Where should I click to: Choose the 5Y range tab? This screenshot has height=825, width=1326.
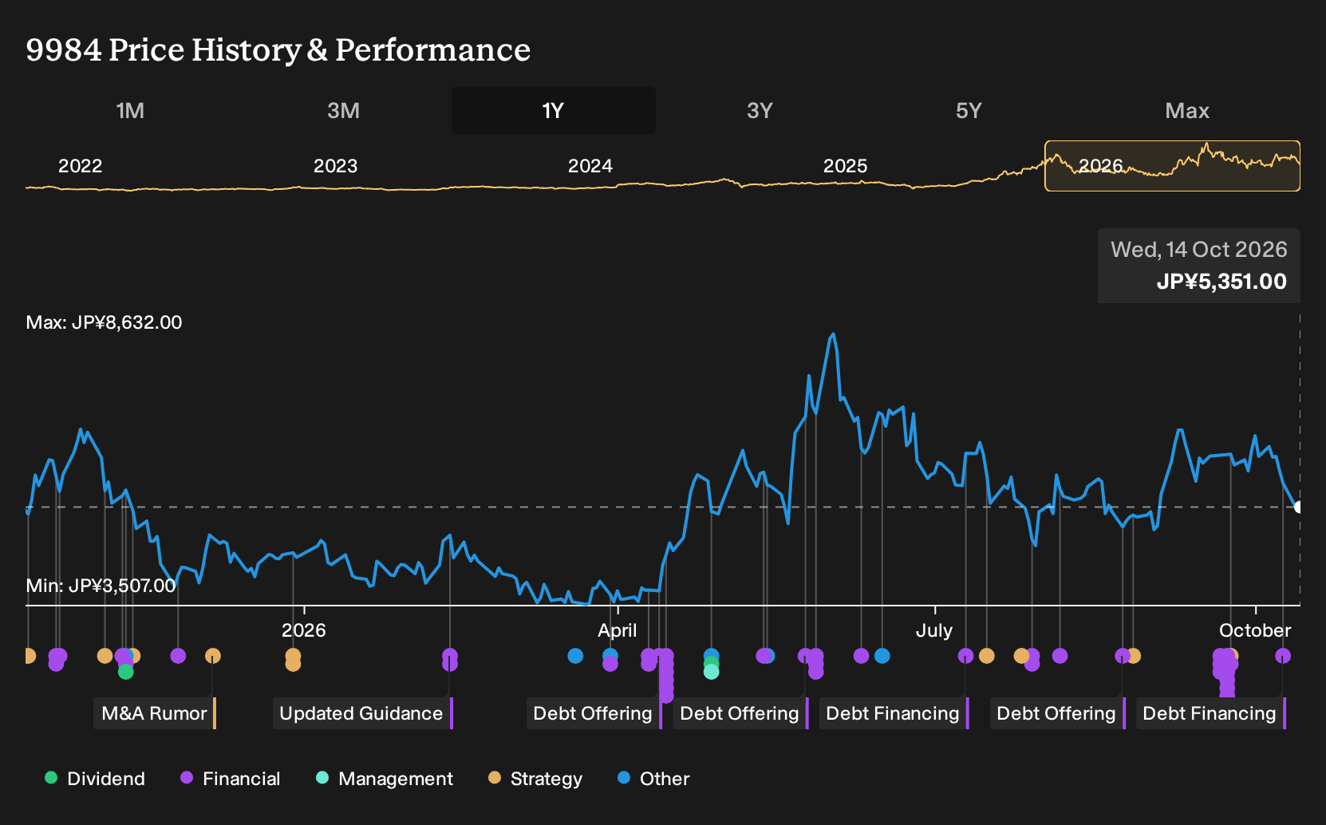point(969,110)
